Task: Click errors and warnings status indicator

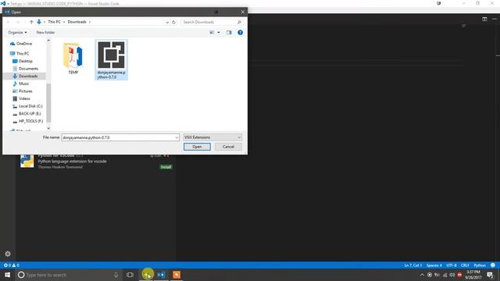Action: click(x=11, y=265)
